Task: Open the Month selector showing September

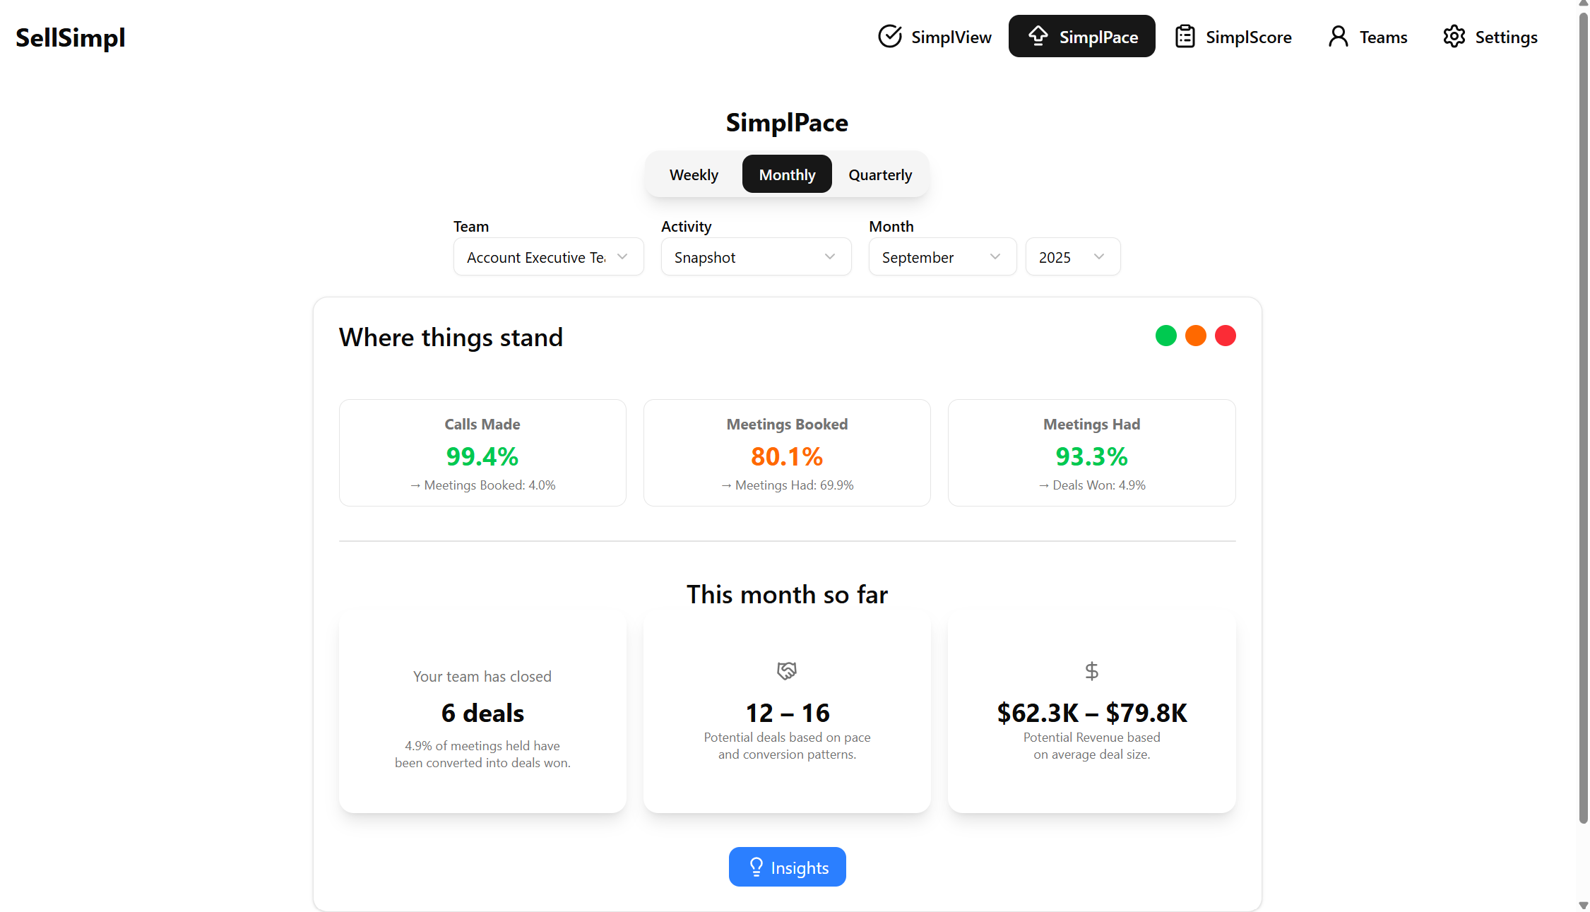Action: coord(942,256)
